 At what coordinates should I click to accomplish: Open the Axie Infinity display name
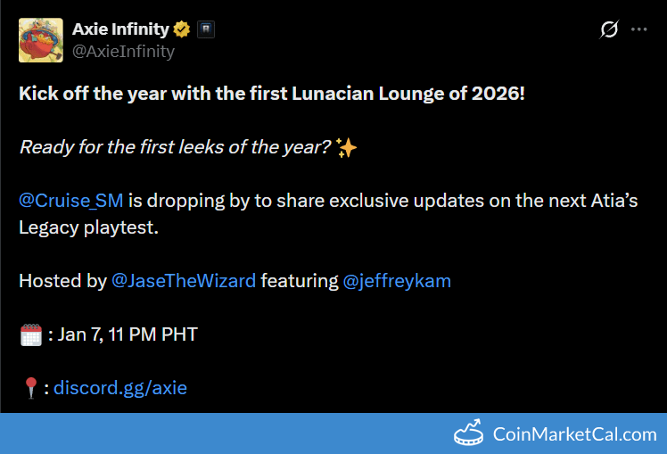pos(120,29)
